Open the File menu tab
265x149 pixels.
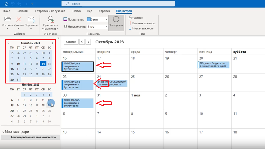pos(6,11)
